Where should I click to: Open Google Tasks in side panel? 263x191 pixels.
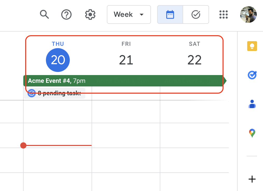[x=252, y=75]
